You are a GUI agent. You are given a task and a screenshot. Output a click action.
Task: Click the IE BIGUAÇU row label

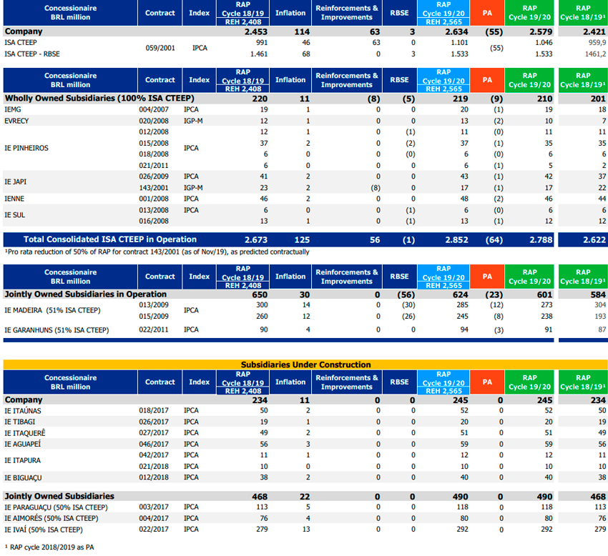click(24, 477)
